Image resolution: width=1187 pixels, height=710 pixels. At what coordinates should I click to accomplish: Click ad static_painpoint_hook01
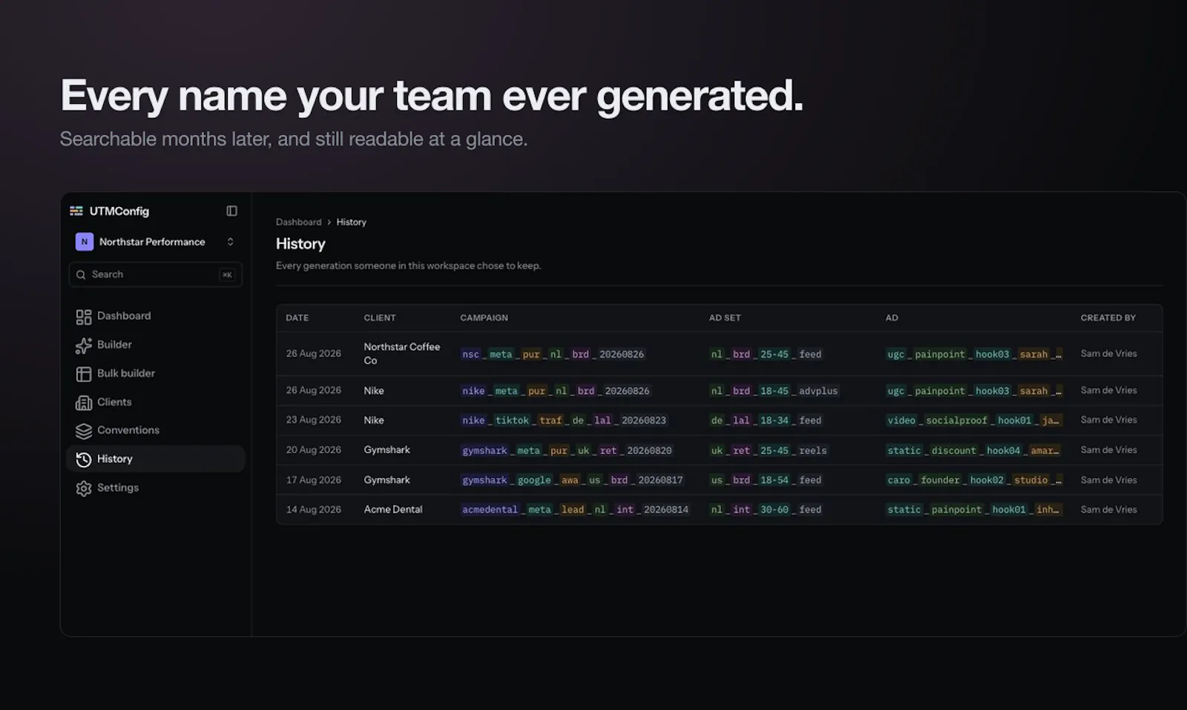click(x=973, y=510)
